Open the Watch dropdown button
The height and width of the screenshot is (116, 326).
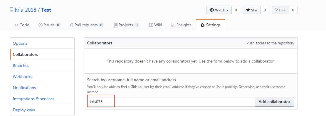tap(219, 10)
